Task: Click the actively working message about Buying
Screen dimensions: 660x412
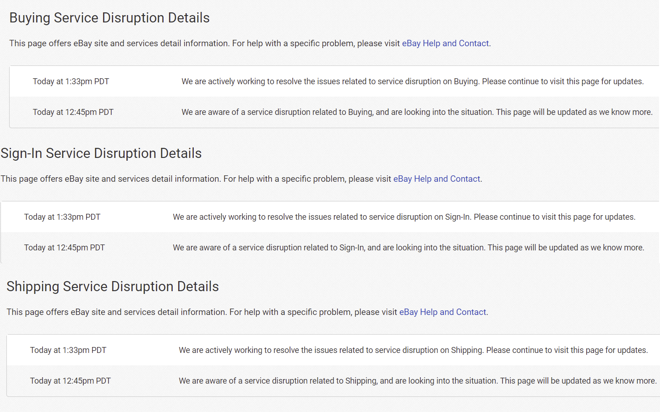Action: click(413, 81)
